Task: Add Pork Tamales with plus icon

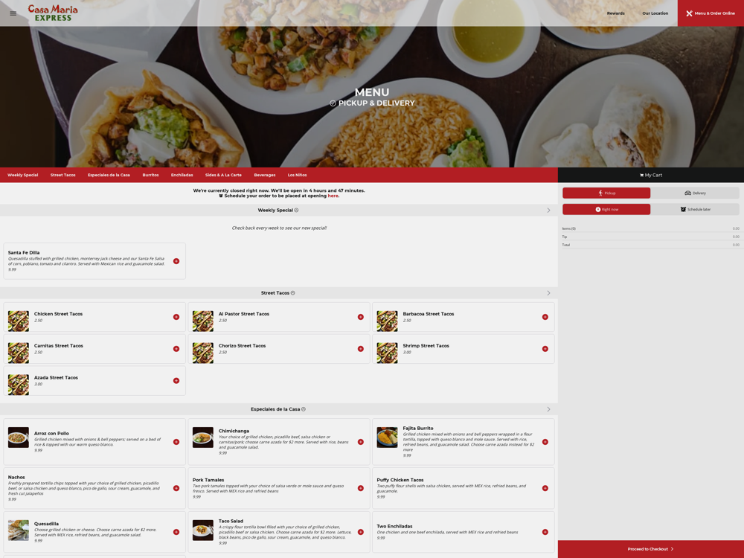Action: point(361,488)
